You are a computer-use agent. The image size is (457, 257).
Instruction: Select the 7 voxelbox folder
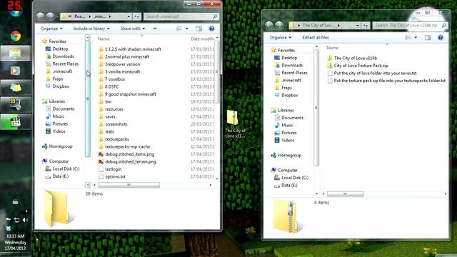(x=115, y=79)
